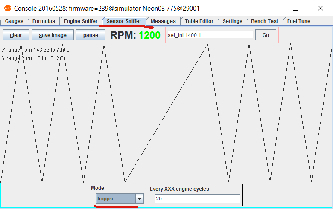This screenshot has height=209, width=333.
Task: Switch to the Settings tab
Action: coord(232,21)
